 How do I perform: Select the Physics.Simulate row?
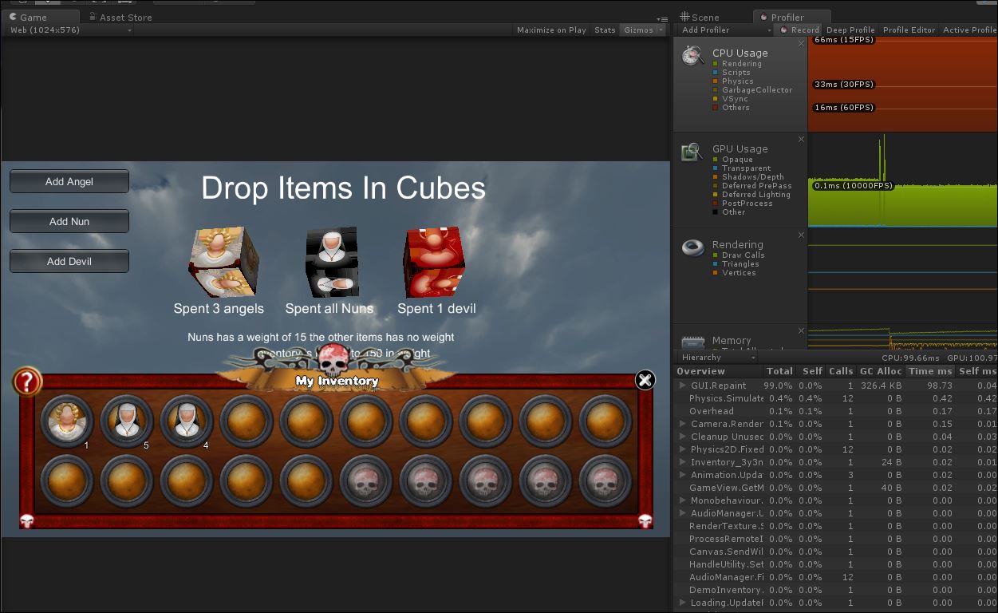coord(835,398)
